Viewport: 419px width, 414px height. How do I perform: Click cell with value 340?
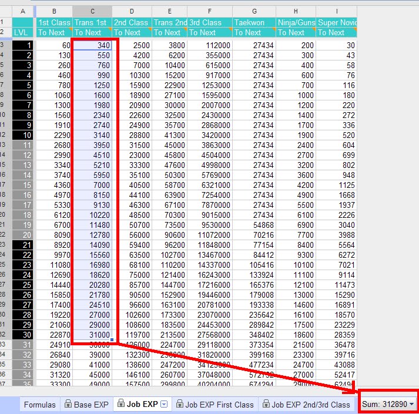(x=92, y=45)
